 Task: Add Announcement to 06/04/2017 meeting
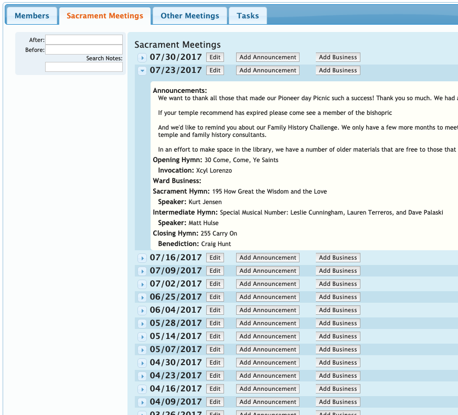pyautogui.click(x=268, y=310)
